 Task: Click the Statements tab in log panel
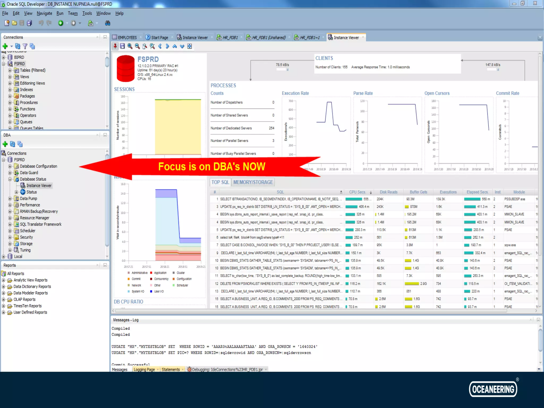pyautogui.click(x=171, y=369)
